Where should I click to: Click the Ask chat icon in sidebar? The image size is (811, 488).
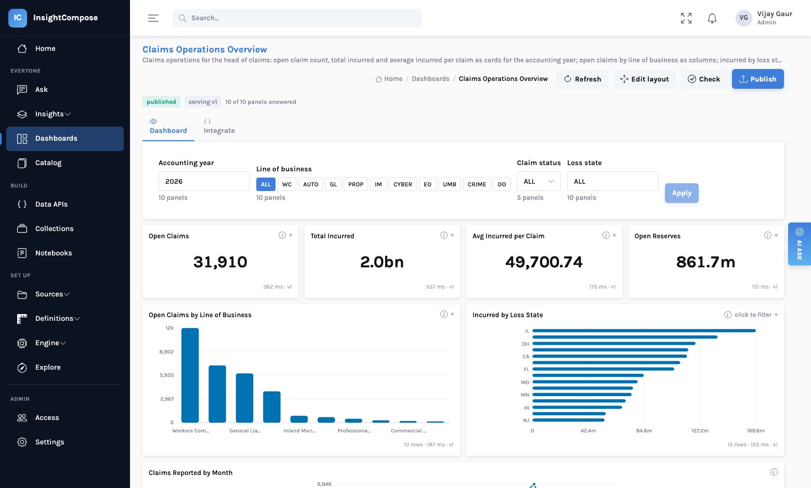22,89
